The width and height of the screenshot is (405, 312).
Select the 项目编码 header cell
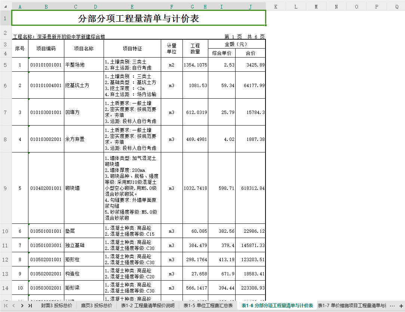click(x=46, y=49)
